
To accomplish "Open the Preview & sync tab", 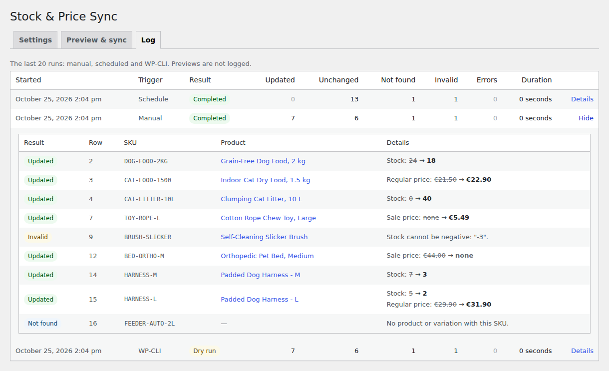I will pos(96,40).
